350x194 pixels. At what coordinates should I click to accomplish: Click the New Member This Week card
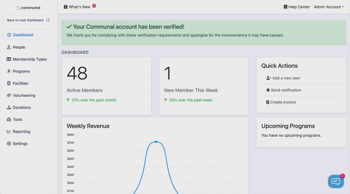204,86
